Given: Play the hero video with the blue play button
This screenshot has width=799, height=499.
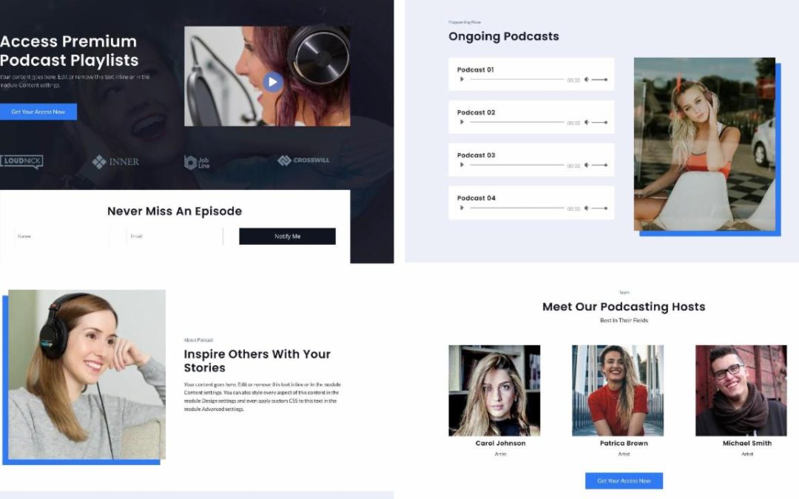Looking at the screenshot, I should 272,82.
